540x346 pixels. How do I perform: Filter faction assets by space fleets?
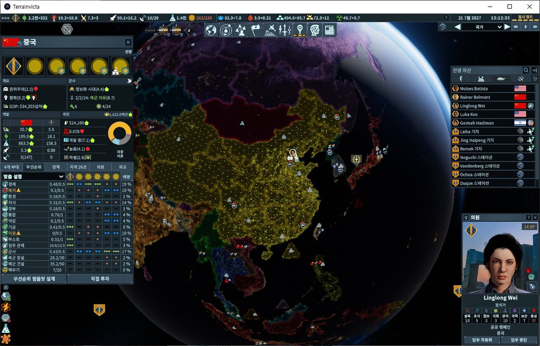click(x=521, y=78)
